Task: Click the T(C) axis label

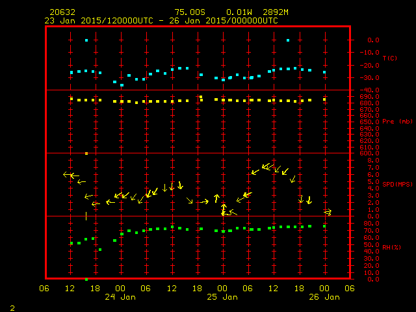Action: (390, 58)
